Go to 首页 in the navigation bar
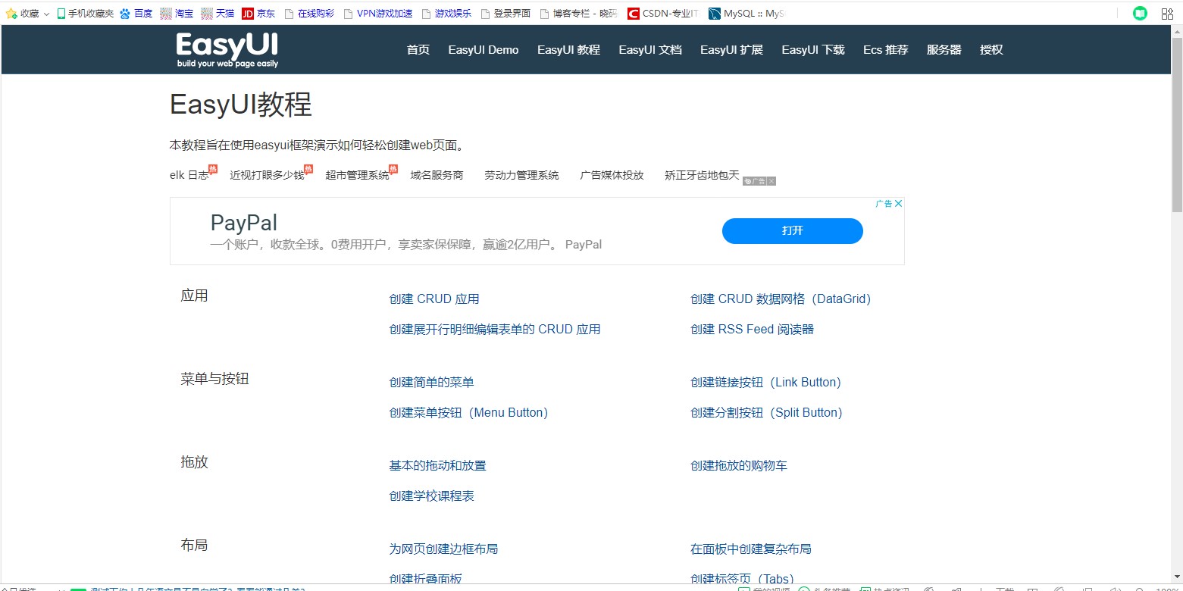1183x591 pixels. [x=418, y=50]
